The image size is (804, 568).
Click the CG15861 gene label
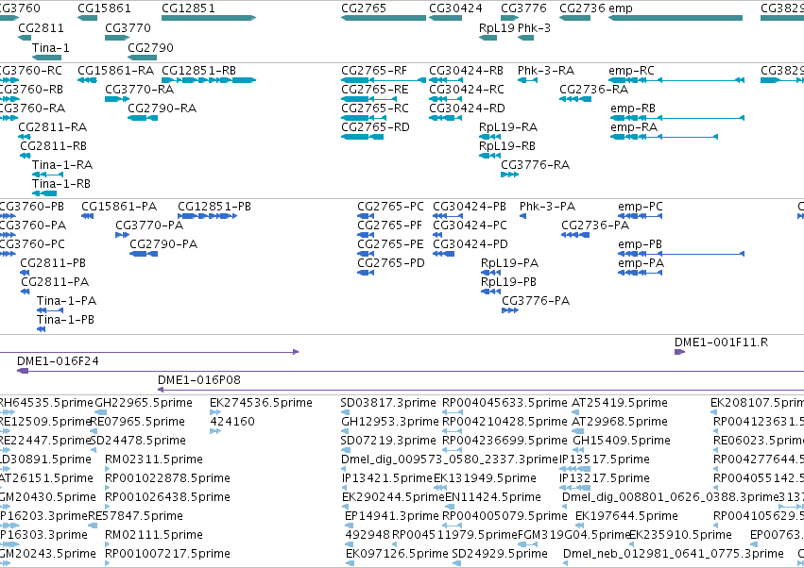point(104,8)
